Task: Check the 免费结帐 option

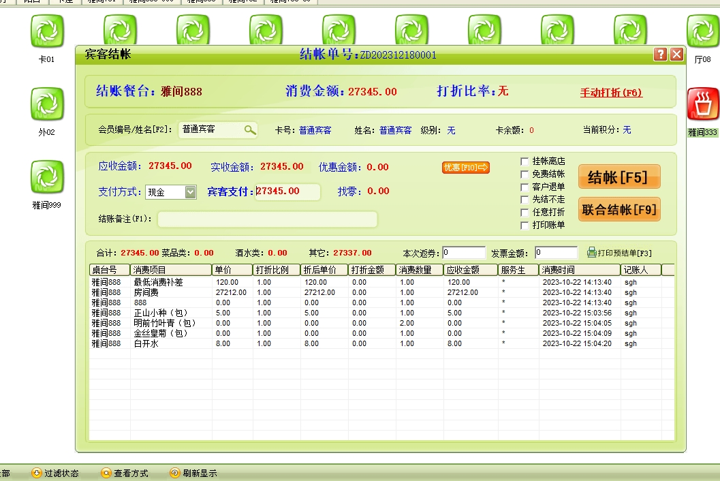Action: [x=525, y=174]
